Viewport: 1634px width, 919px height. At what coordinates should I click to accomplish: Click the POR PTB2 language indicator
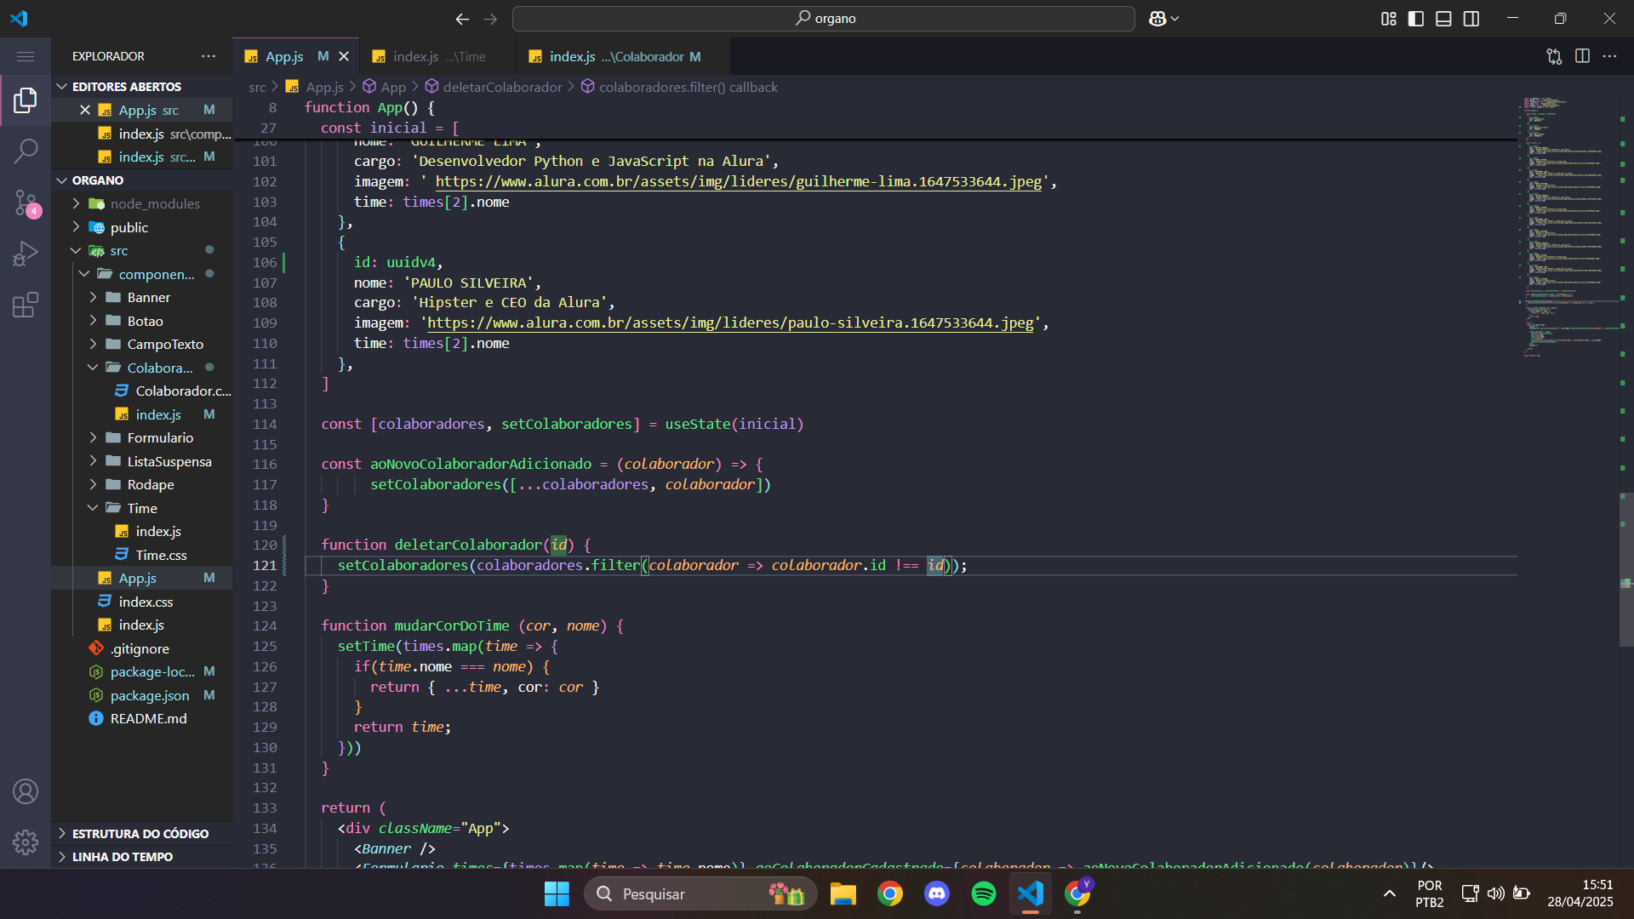pos(1430,893)
